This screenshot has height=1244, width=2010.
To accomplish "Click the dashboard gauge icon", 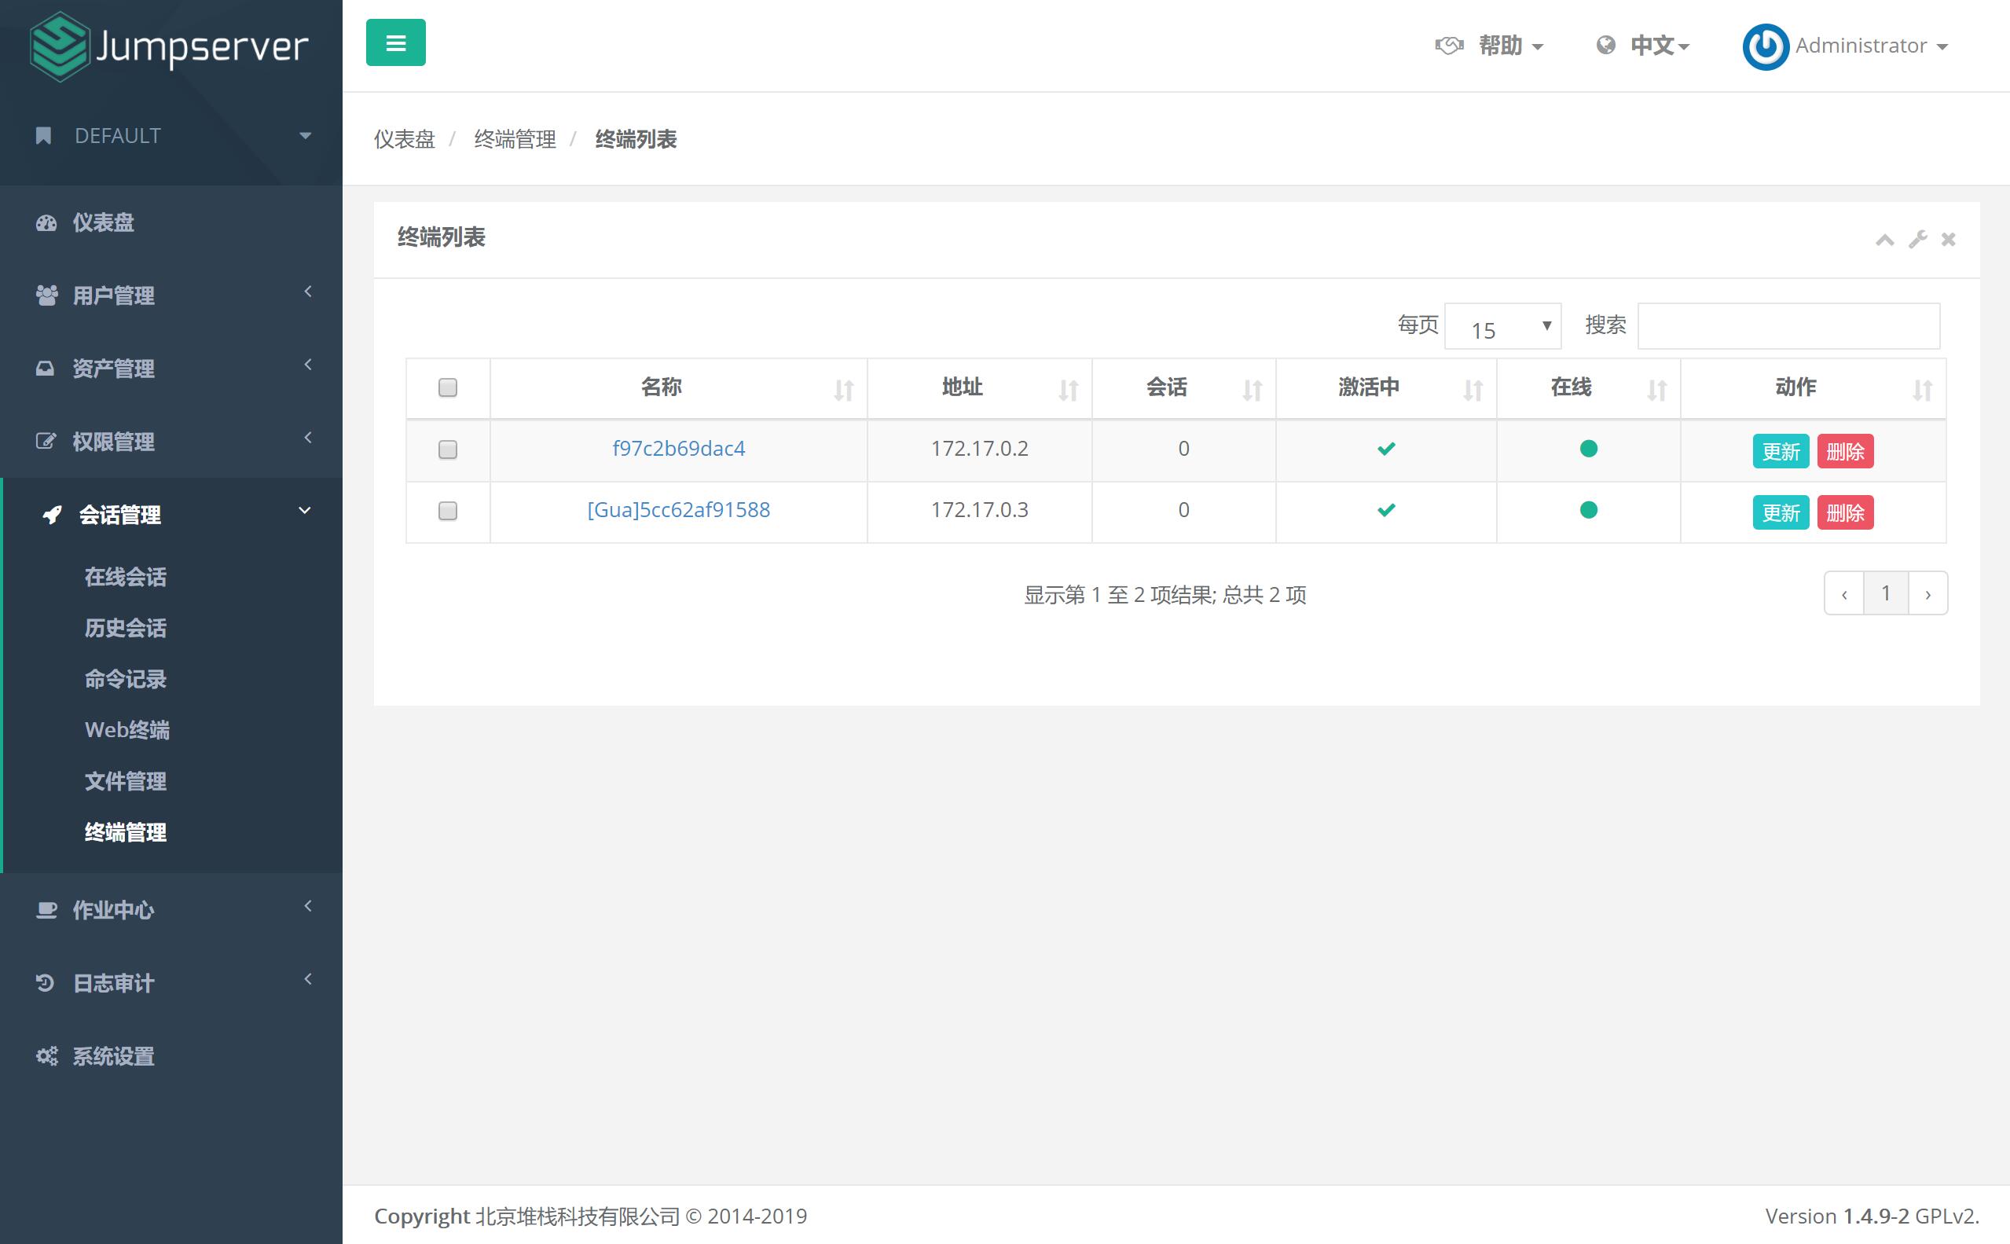I will (x=46, y=223).
